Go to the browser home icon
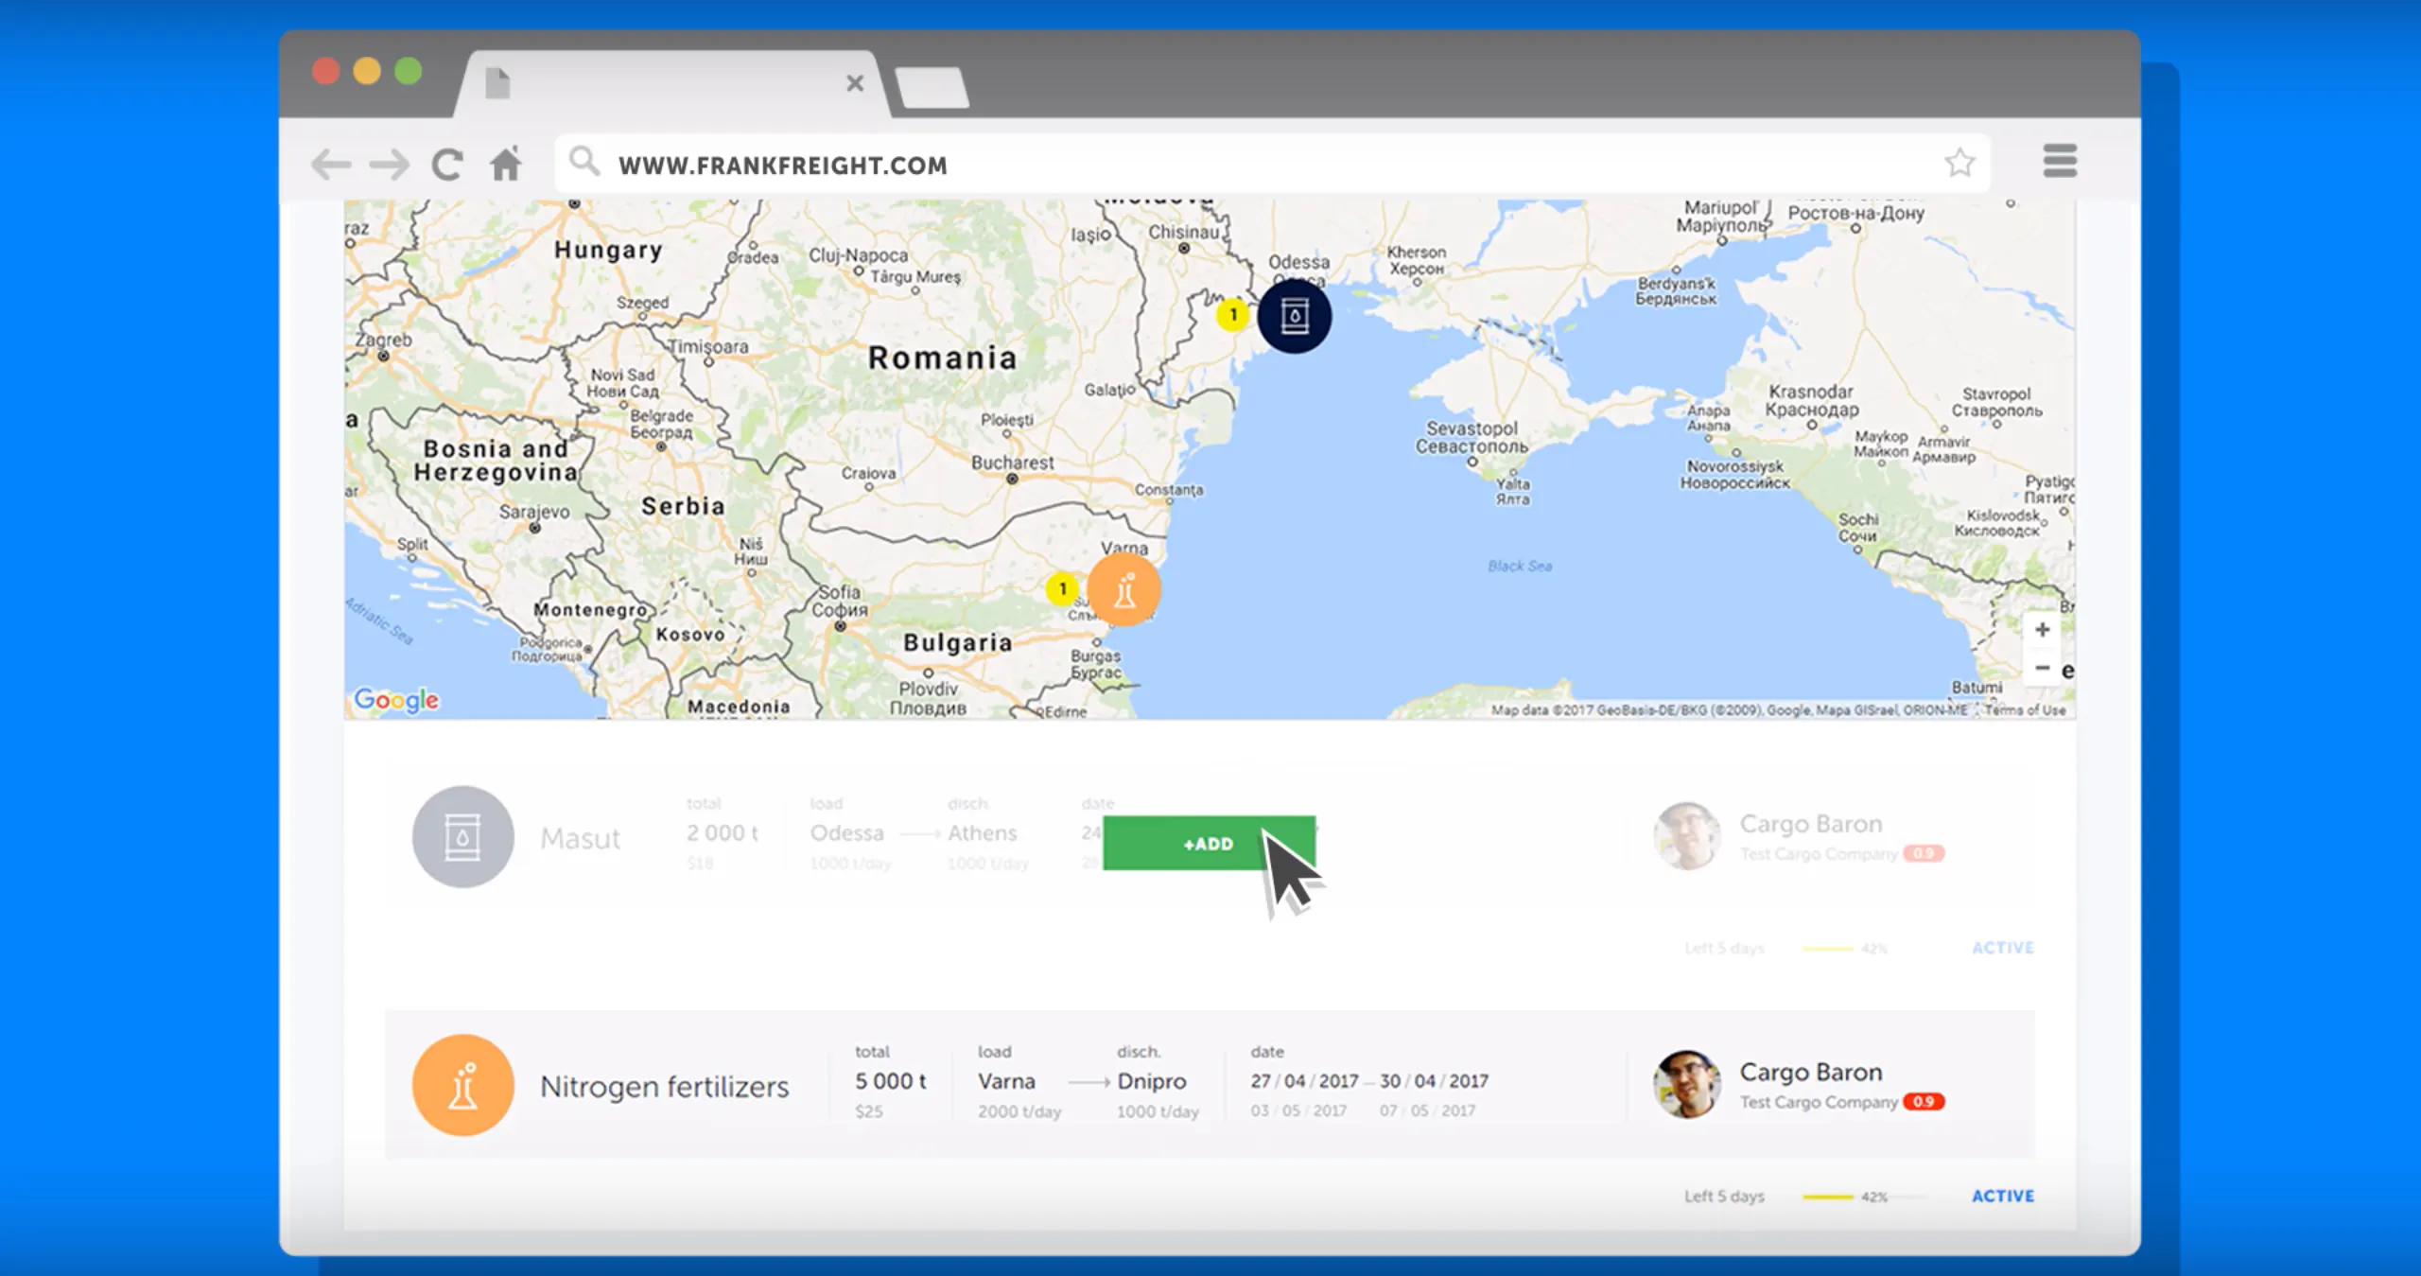This screenshot has width=2421, height=1276. tap(506, 164)
